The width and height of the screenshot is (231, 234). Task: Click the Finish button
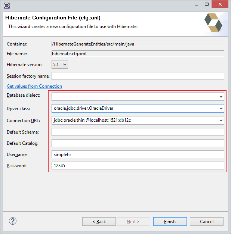point(170,221)
